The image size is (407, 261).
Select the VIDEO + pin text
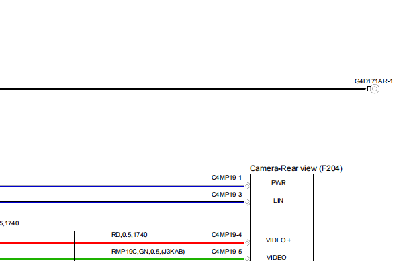coord(278,240)
